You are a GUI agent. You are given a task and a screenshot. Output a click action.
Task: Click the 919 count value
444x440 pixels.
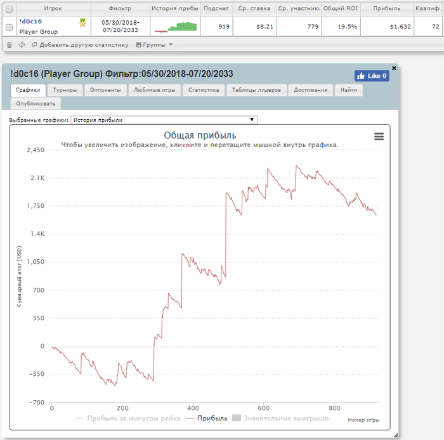pos(224,27)
